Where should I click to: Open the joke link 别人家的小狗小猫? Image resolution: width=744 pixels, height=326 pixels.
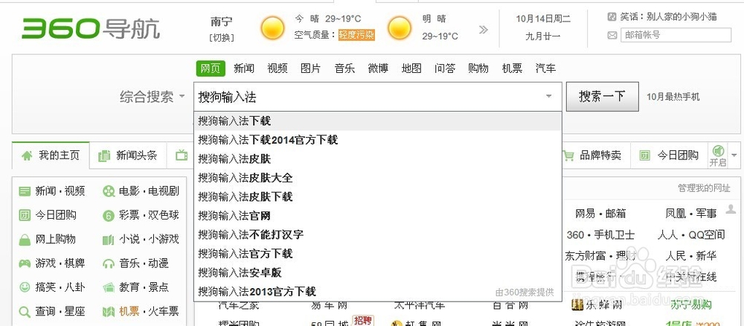(681, 17)
